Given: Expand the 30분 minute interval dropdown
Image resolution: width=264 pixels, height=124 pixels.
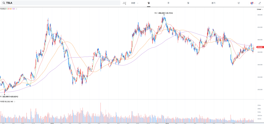Looking at the screenshot, I should [x=135, y=3].
